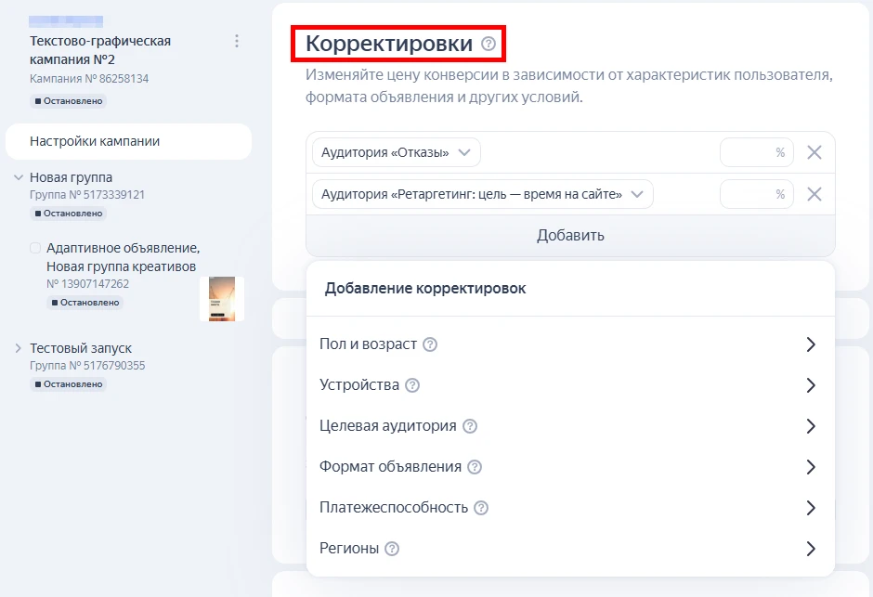Click help icon next to Регионы
873x597 pixels.
click(x=392, y=549)
